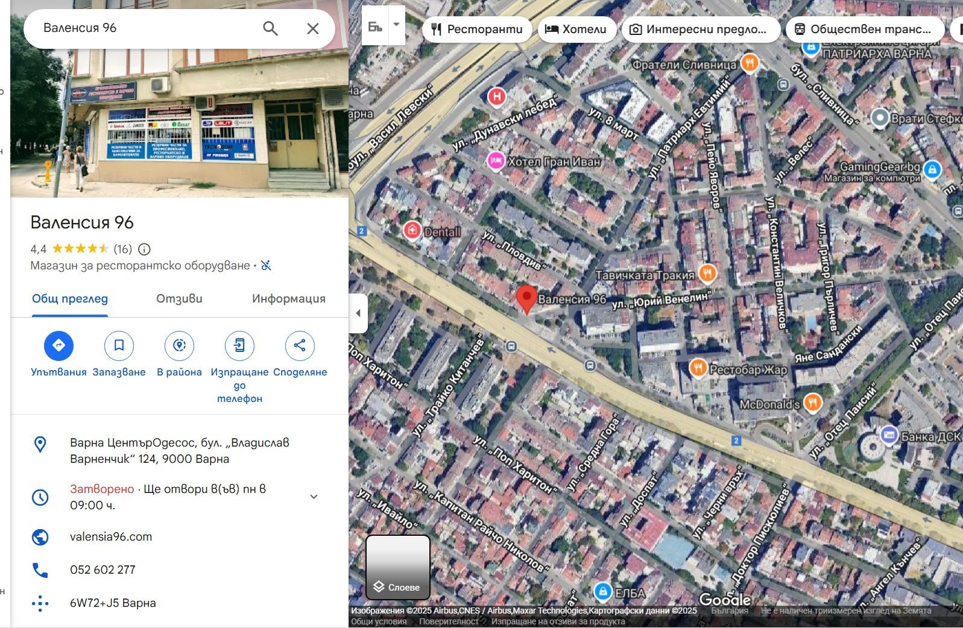Viewport: 963px width, 628px height.
Task: Open the Слоеве layers switcher
Action: click(398, 568)
